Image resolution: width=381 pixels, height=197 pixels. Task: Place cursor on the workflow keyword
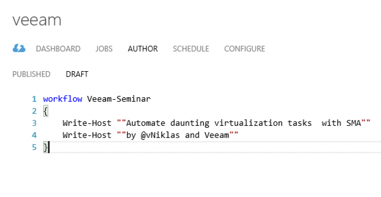[x=63, y=99]
